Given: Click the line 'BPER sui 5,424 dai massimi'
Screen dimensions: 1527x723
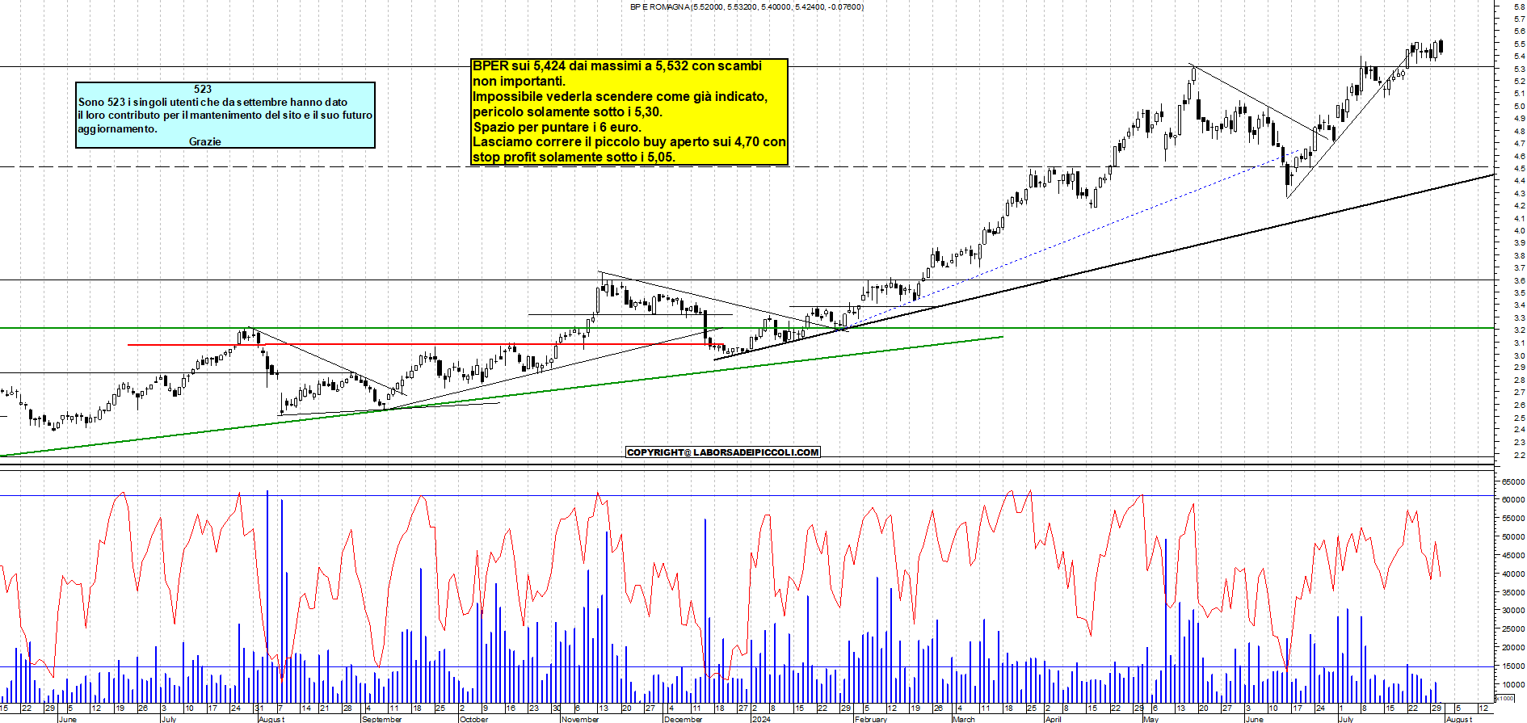Looking at the screenshot, I should (x=617, y=66).
